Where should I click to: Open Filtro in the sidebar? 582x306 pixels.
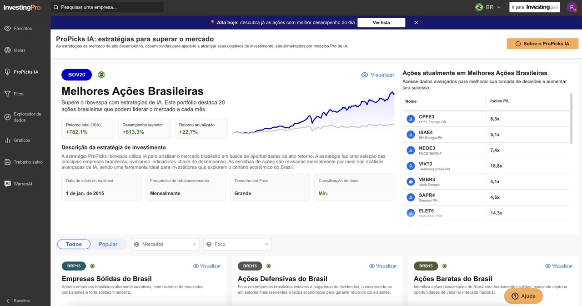[x=19, y=94]
